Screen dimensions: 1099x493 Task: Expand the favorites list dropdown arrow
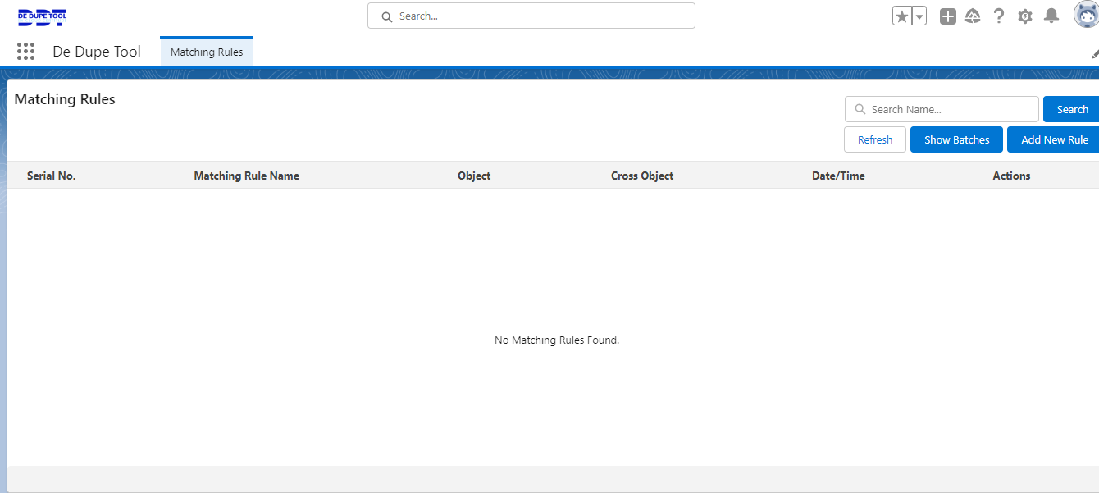point(919,16)
